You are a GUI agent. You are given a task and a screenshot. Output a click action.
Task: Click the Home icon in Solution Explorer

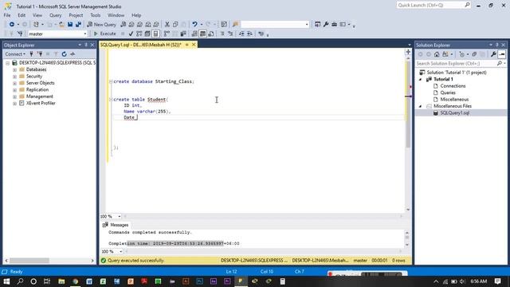point(437,54)
